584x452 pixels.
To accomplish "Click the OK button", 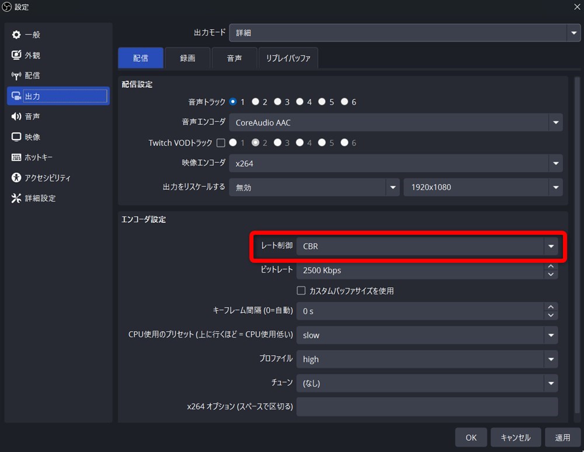I will point(471,437).
